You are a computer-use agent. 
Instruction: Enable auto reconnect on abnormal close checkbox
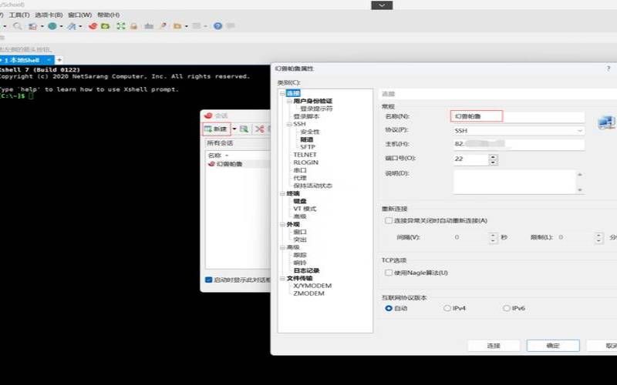389,220
